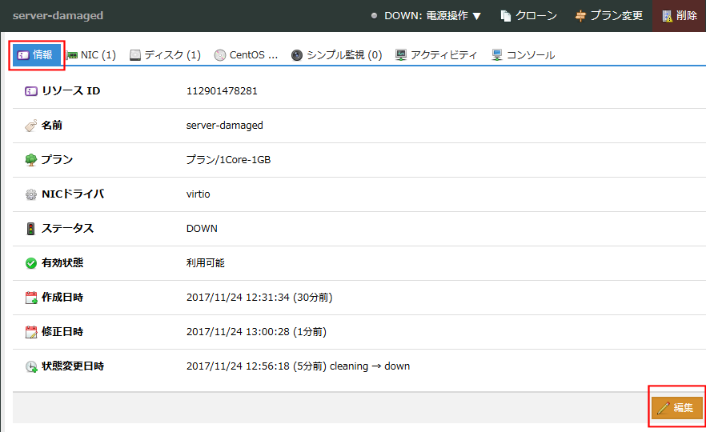
Task: Click the resource ID value 112901478281
Action: 222,91
